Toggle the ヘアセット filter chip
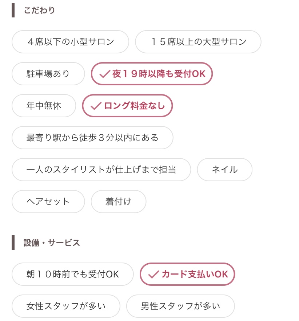The height and width of the screenshot is (321, 299). pyautogui.click(x=48, y=202)
